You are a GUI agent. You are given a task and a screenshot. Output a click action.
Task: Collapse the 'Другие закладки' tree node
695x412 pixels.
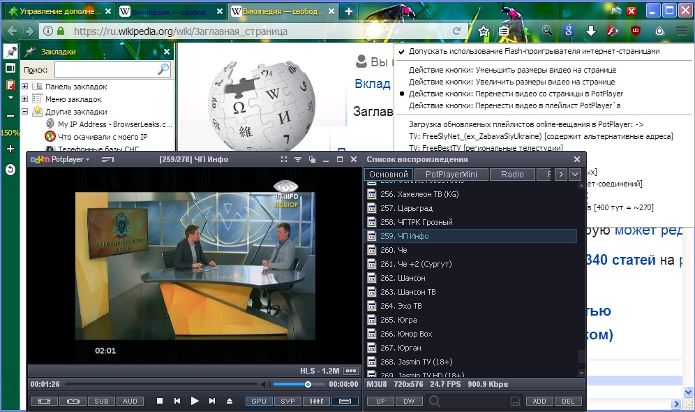25,112
